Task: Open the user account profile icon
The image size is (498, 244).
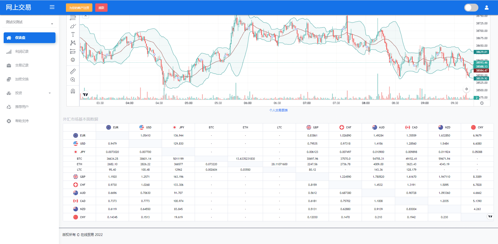Action: (486, 8)
